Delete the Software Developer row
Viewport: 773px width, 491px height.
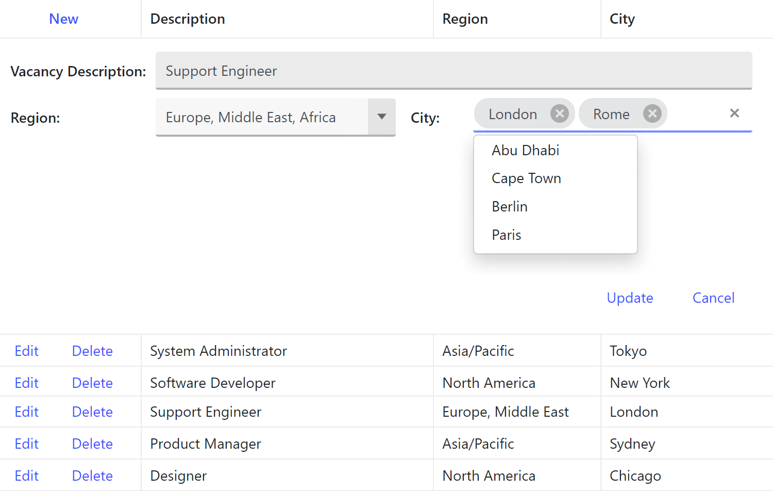coord(92,383)
